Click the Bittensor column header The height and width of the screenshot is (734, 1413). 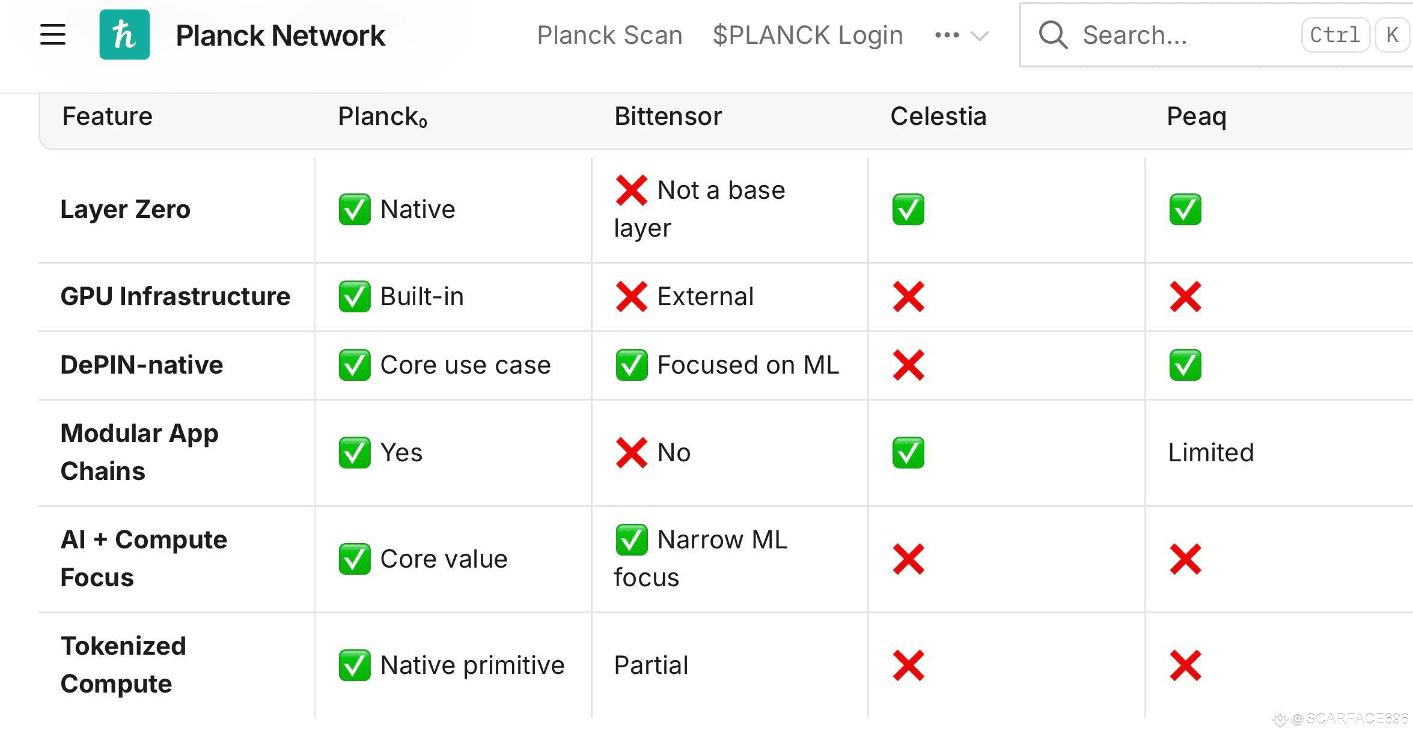click(x=668, y=117)
